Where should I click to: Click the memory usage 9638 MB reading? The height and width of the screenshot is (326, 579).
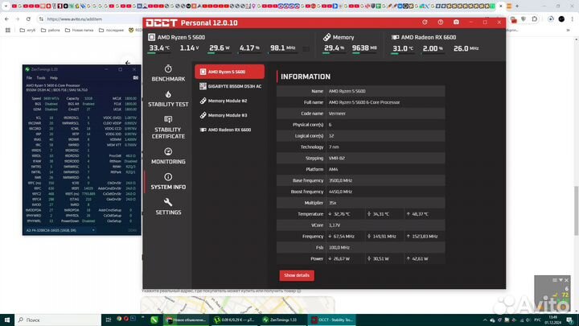click(364, 48)
